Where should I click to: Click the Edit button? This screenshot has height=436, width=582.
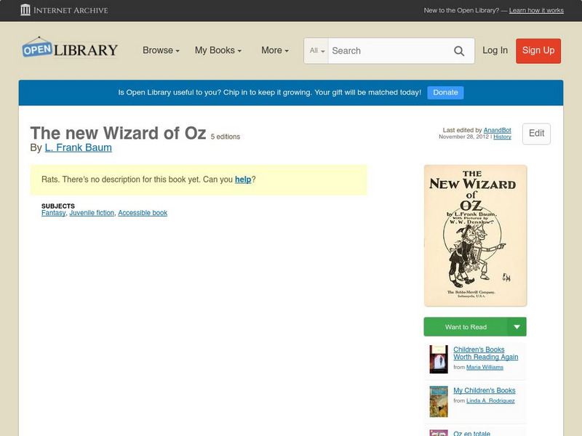coord(535,134)
